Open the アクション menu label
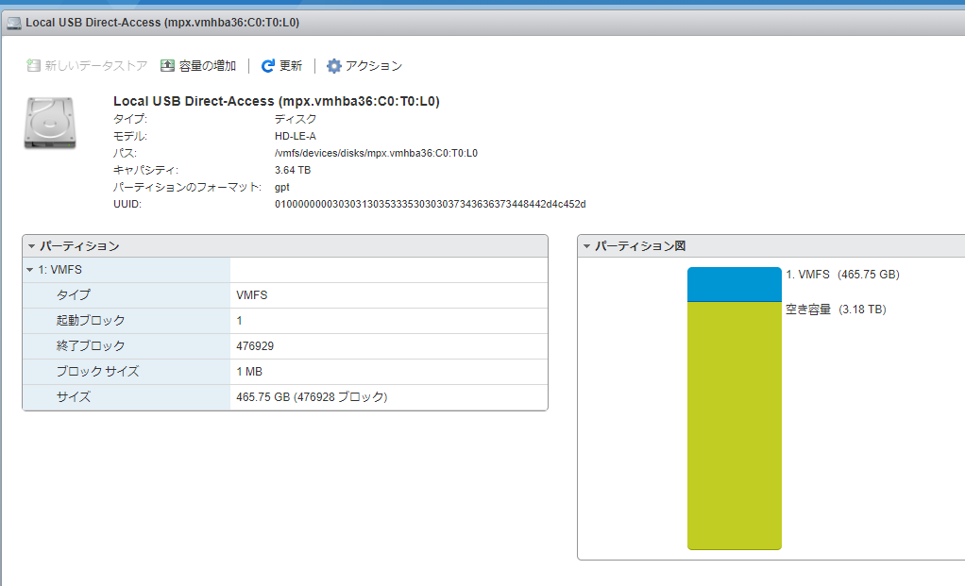Screen dimensions: 965x586 click(x=374, y=66)
